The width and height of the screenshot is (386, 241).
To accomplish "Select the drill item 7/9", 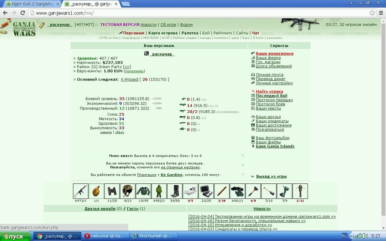I will (x=285, y=191).
